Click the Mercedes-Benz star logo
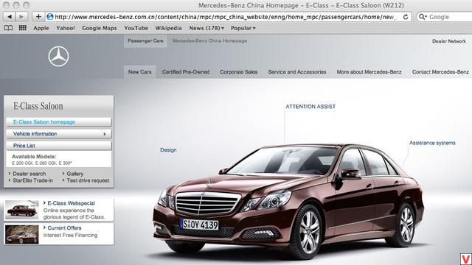 (x=58, y=56)
